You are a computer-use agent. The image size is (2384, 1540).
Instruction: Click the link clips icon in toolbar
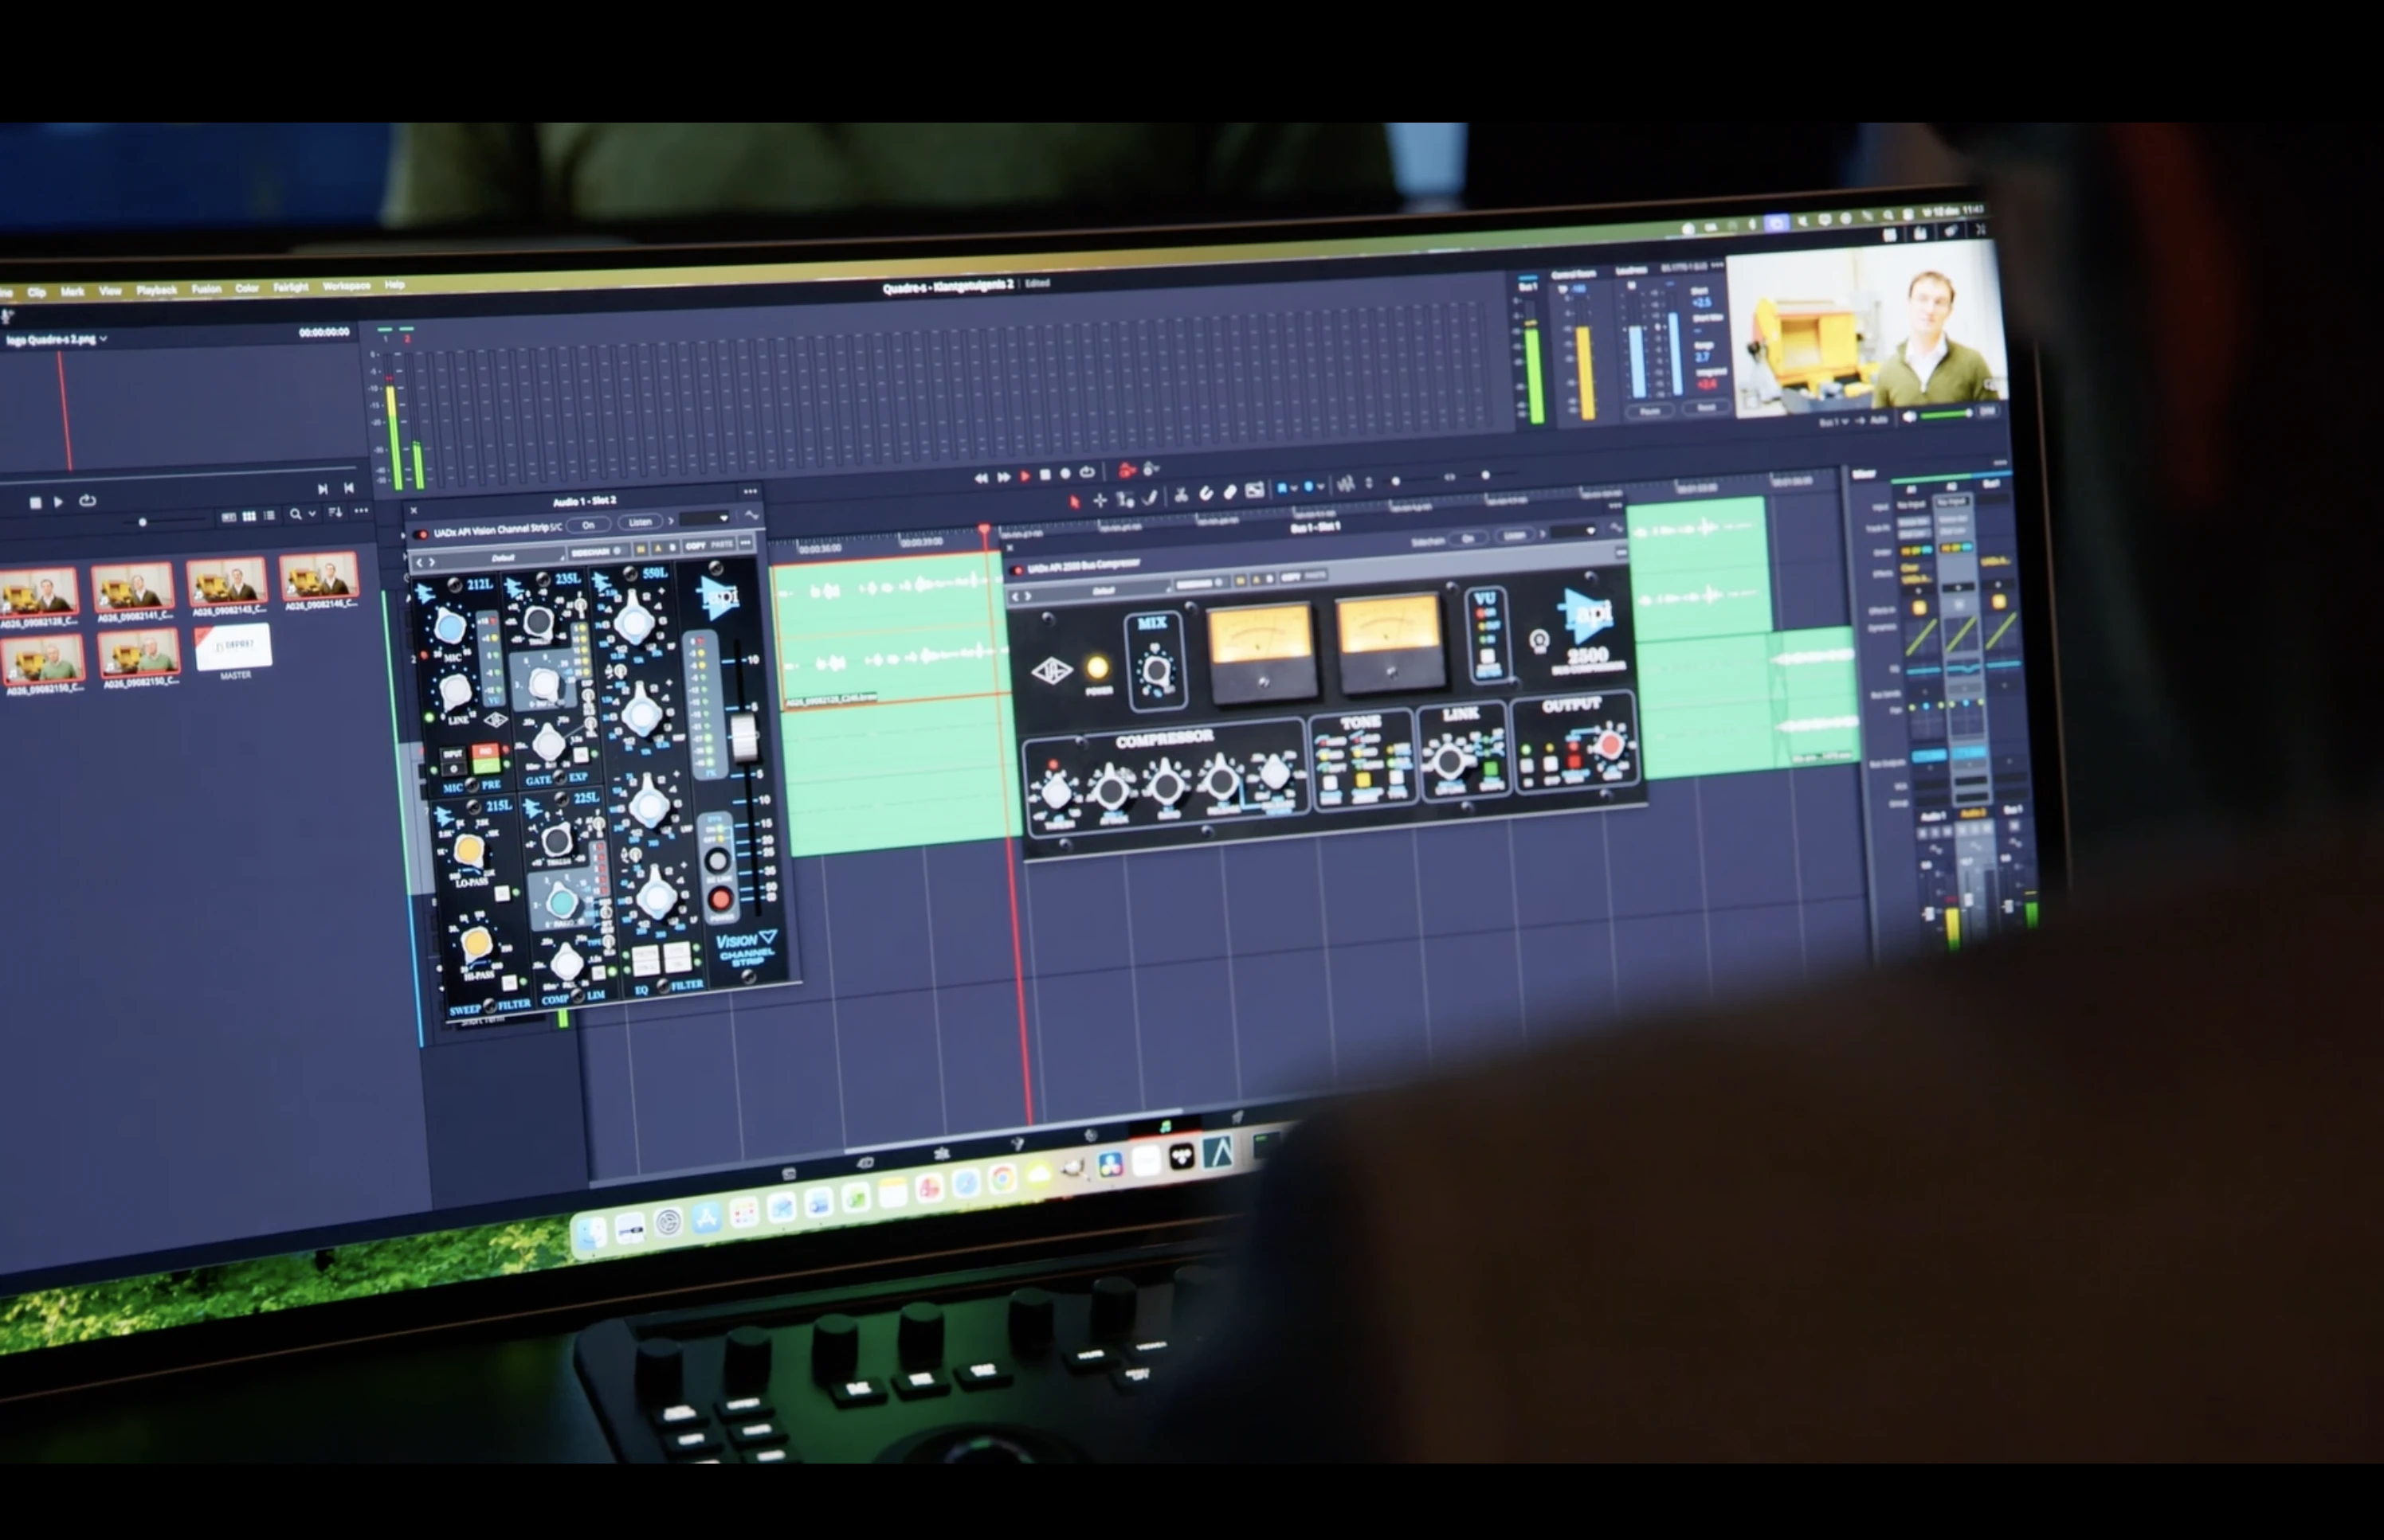click(x=1206, y=493)
